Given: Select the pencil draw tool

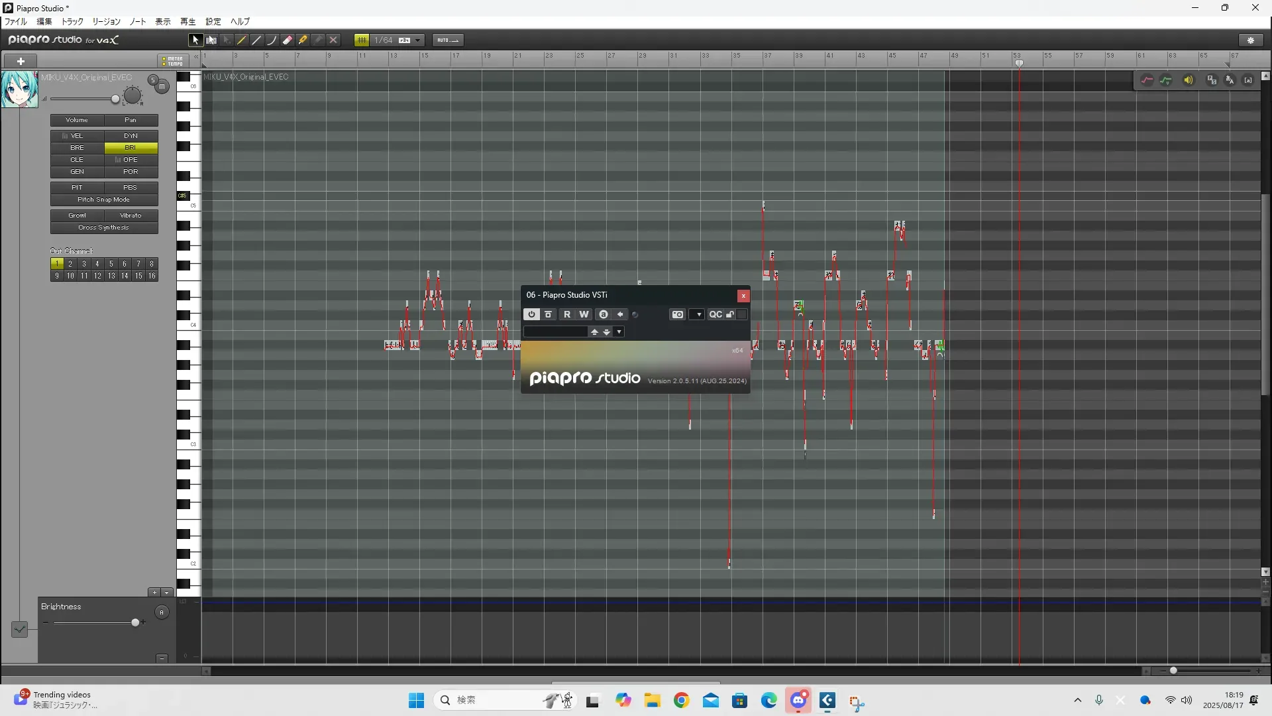Looking at the screenshot, I should (x=242, y=40).
